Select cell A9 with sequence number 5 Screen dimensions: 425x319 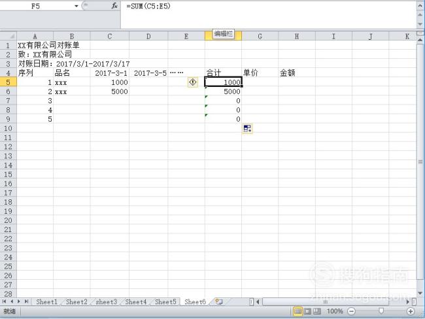click(x=35, y=119)
